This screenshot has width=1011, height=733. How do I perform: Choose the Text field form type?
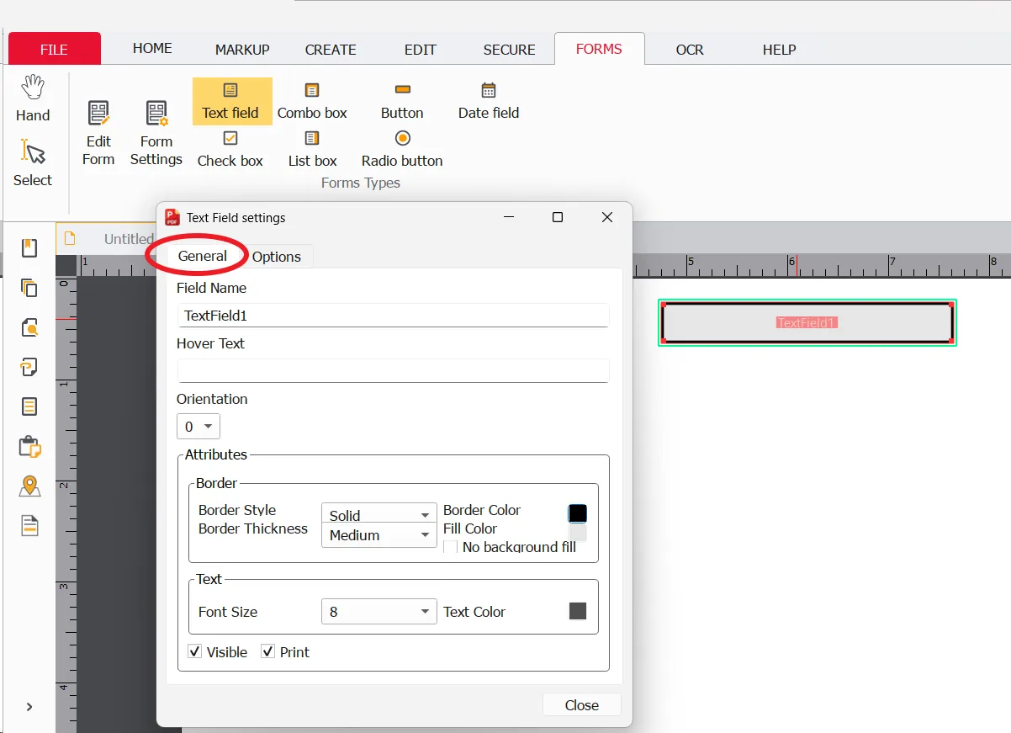[230, 101]
